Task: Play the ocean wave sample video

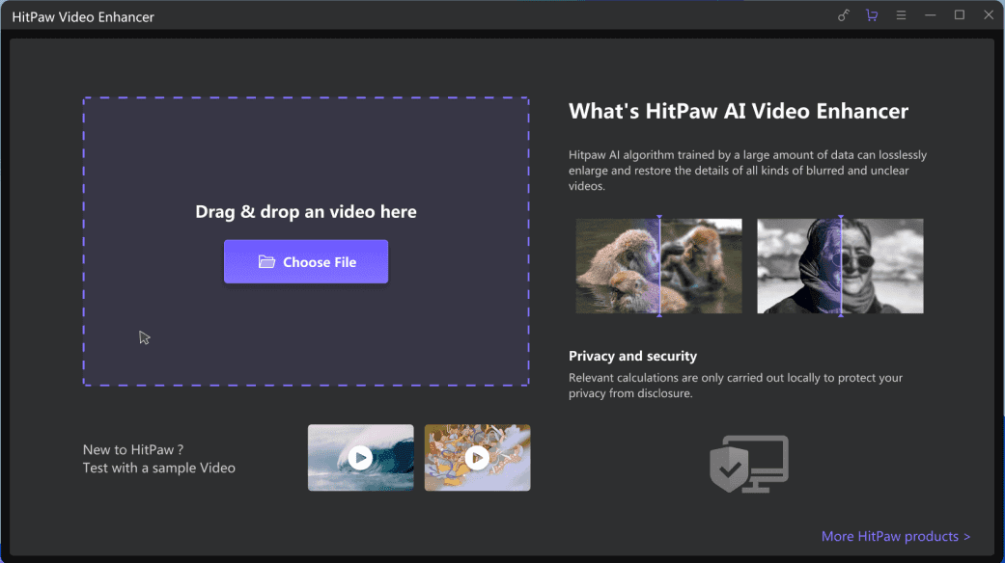Action: pyautogui.click(x=361, y=457)
